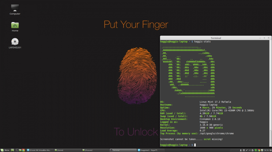Image resolution: width=272 pixels, height=152 pixels.
Task: Click the Terminal title bar
Action: tap(216, 38)
